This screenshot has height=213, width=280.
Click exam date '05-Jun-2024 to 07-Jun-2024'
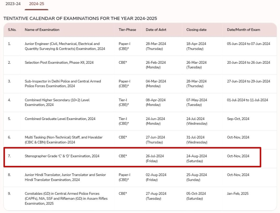[x=248, y=44]
